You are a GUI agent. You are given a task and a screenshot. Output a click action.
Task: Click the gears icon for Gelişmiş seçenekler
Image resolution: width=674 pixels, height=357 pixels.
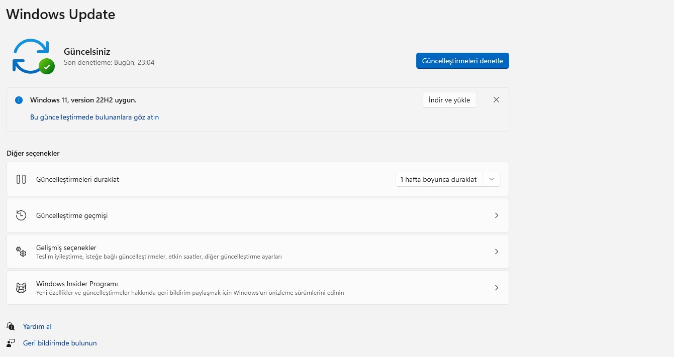click(x=21, y=252)
